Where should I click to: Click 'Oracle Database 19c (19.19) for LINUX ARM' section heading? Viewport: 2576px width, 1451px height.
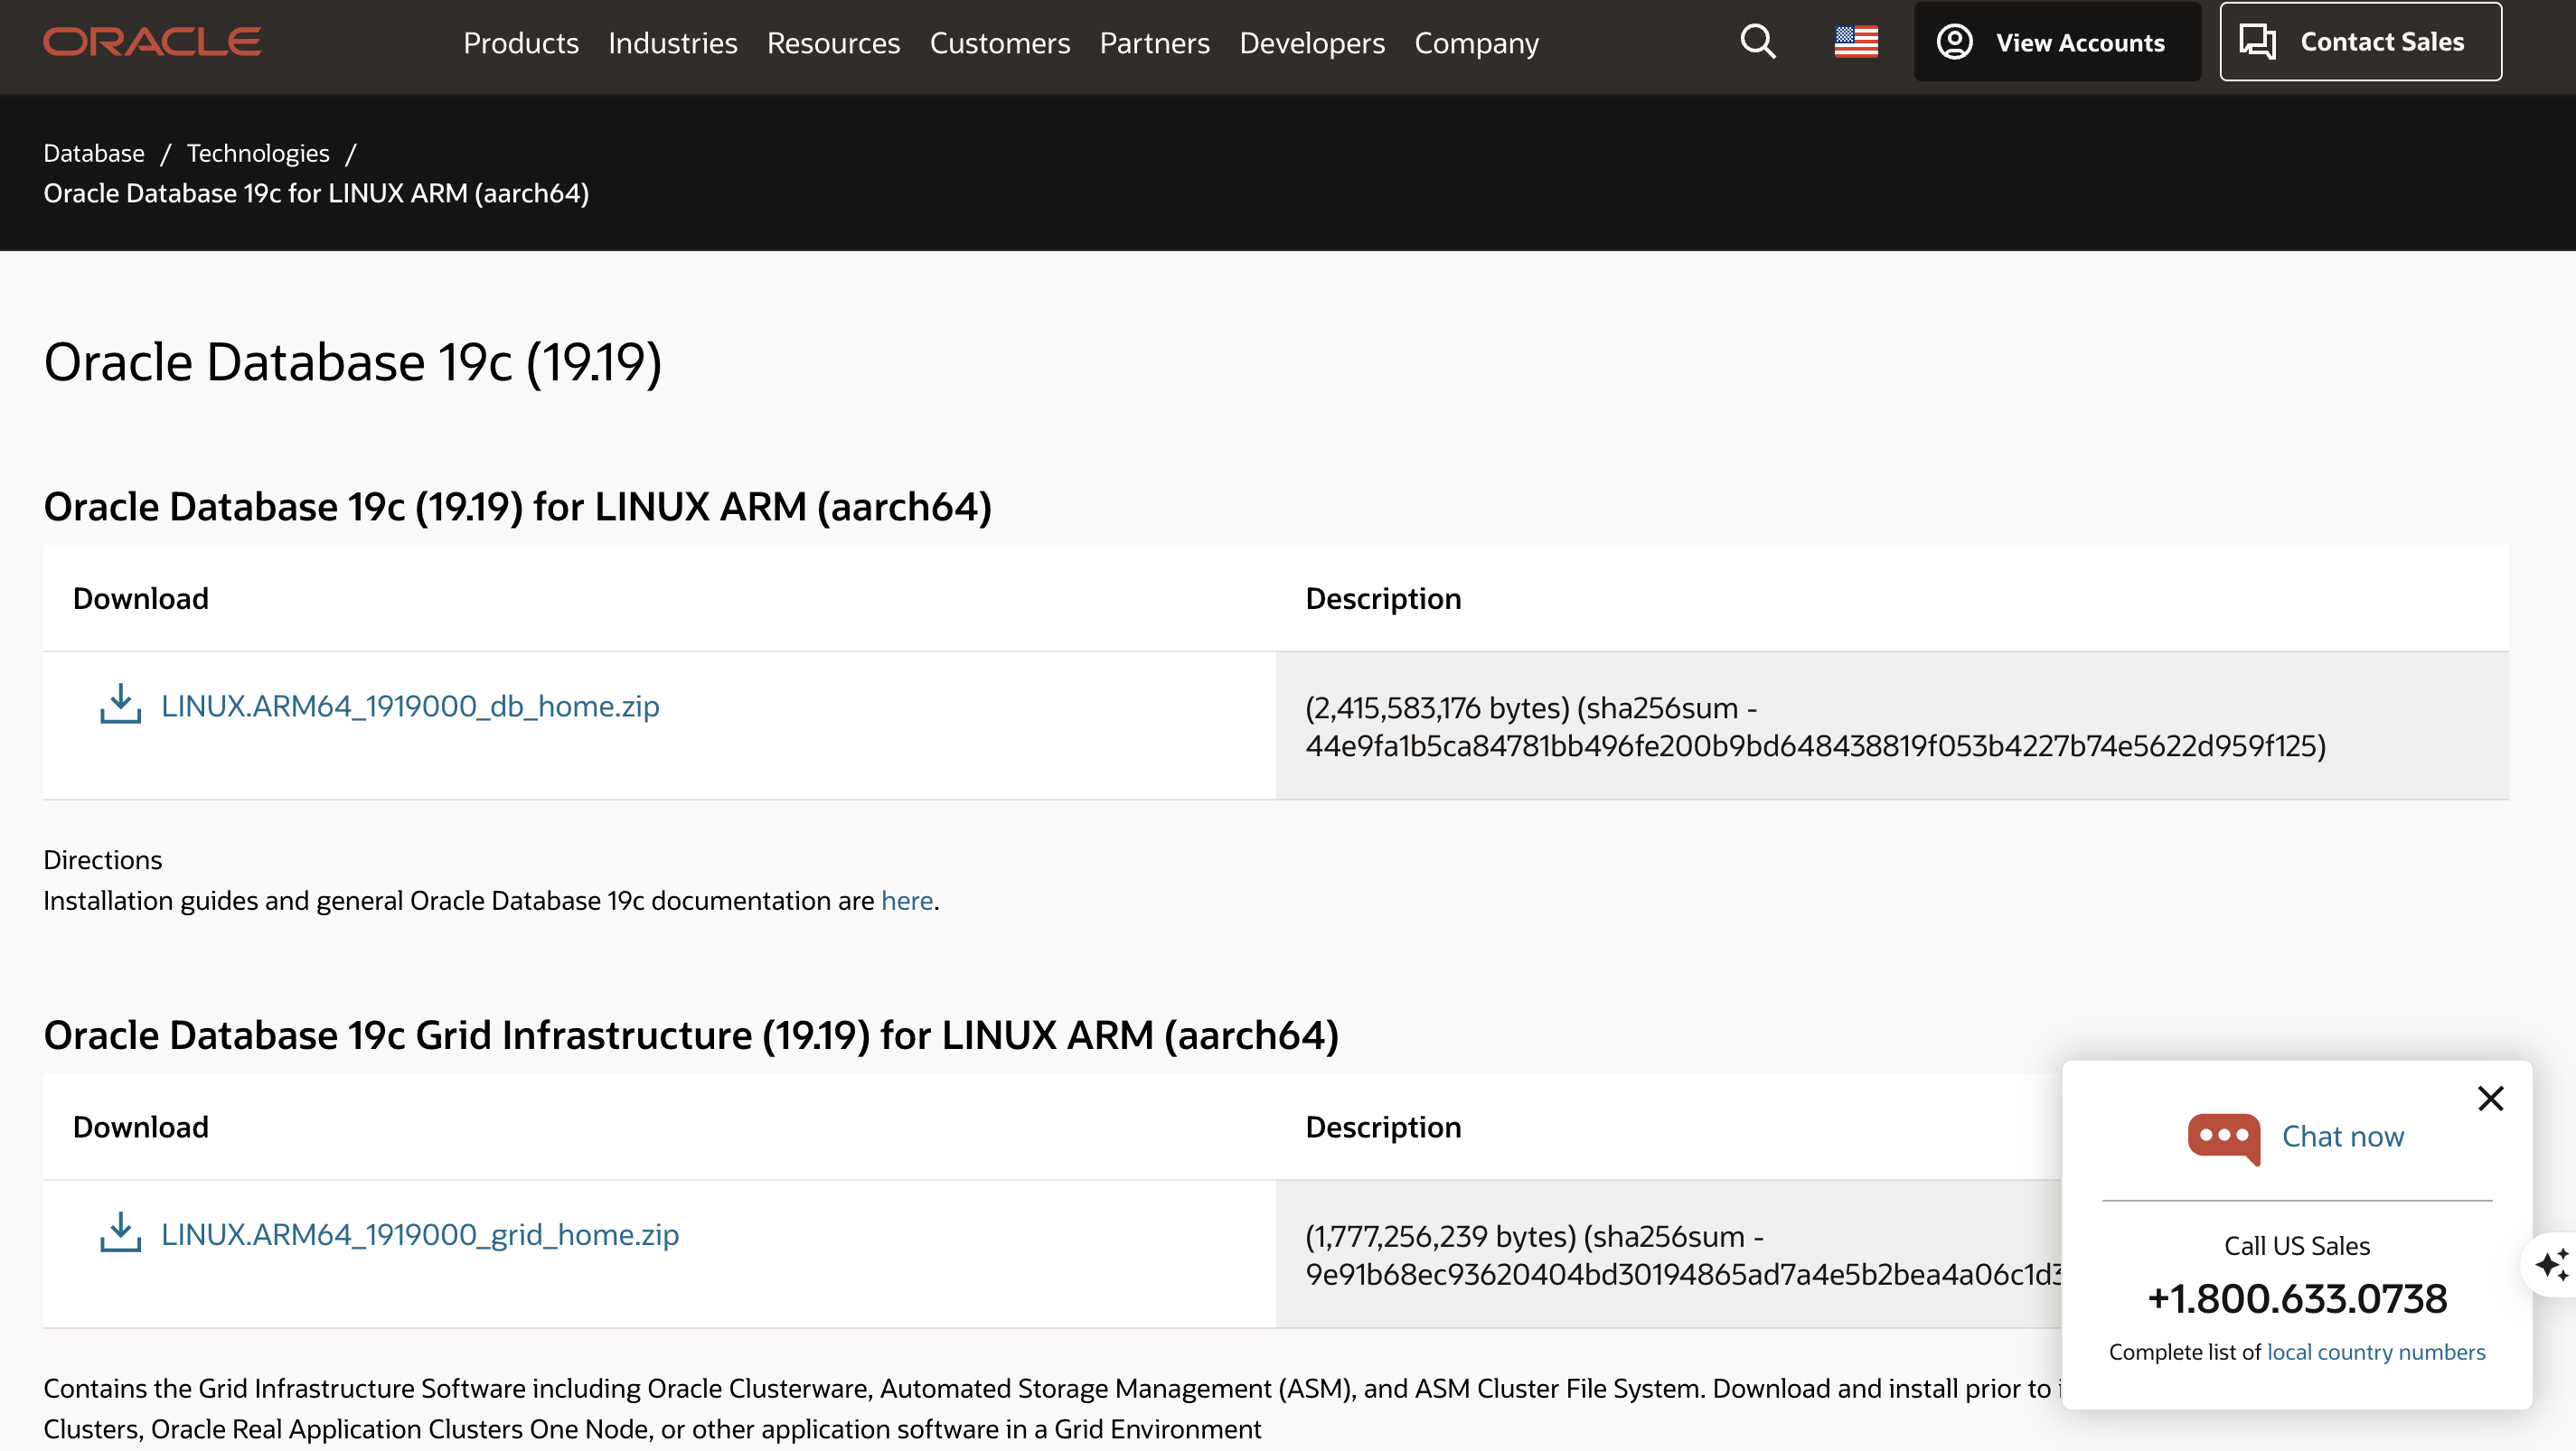tap(517, 507)
